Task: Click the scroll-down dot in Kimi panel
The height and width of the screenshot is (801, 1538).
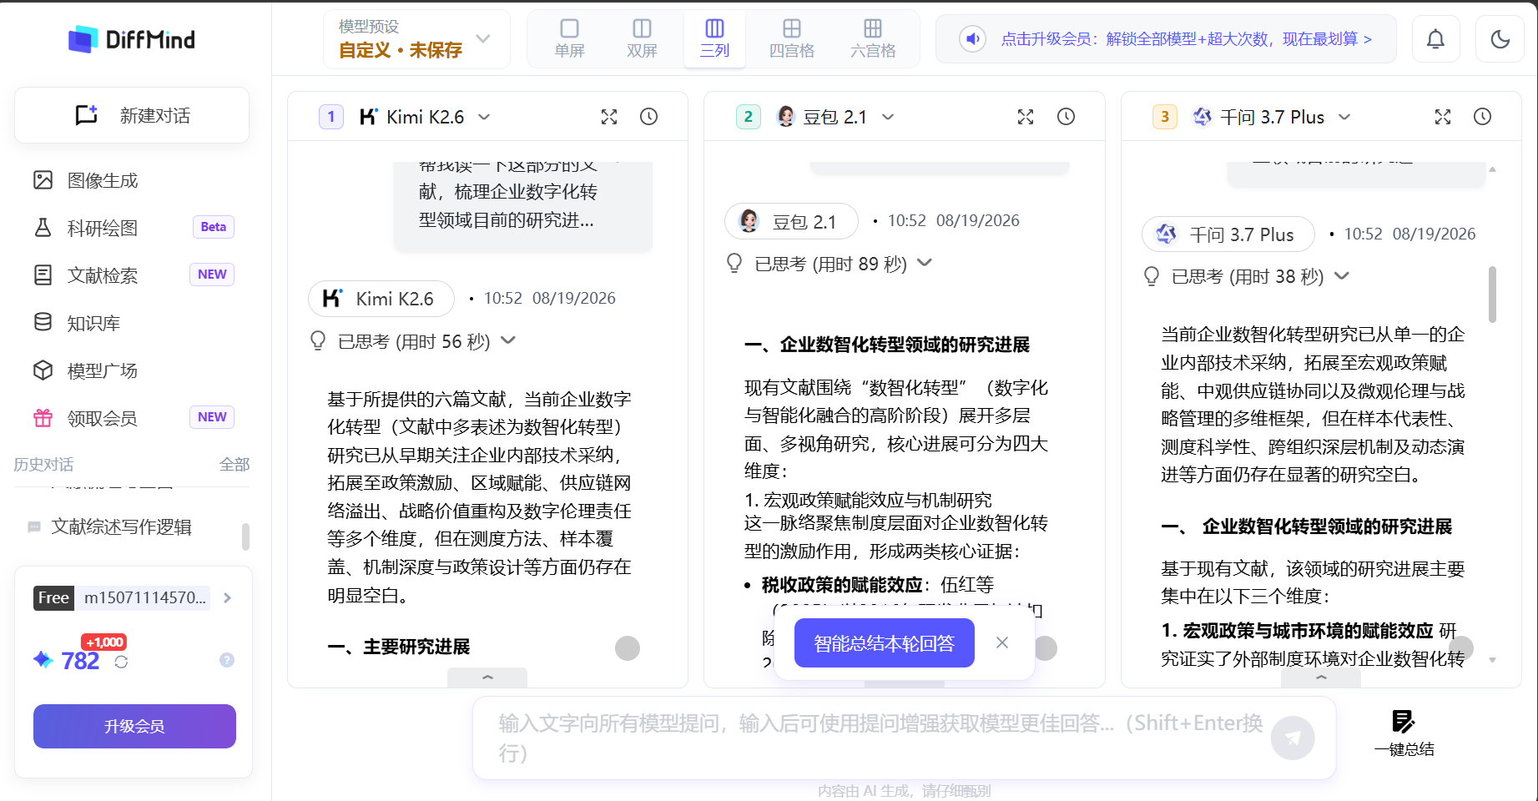Action: [628, 648]
